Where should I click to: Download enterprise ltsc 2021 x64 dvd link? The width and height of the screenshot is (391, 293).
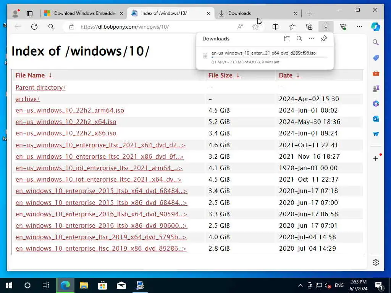point(100,145)
